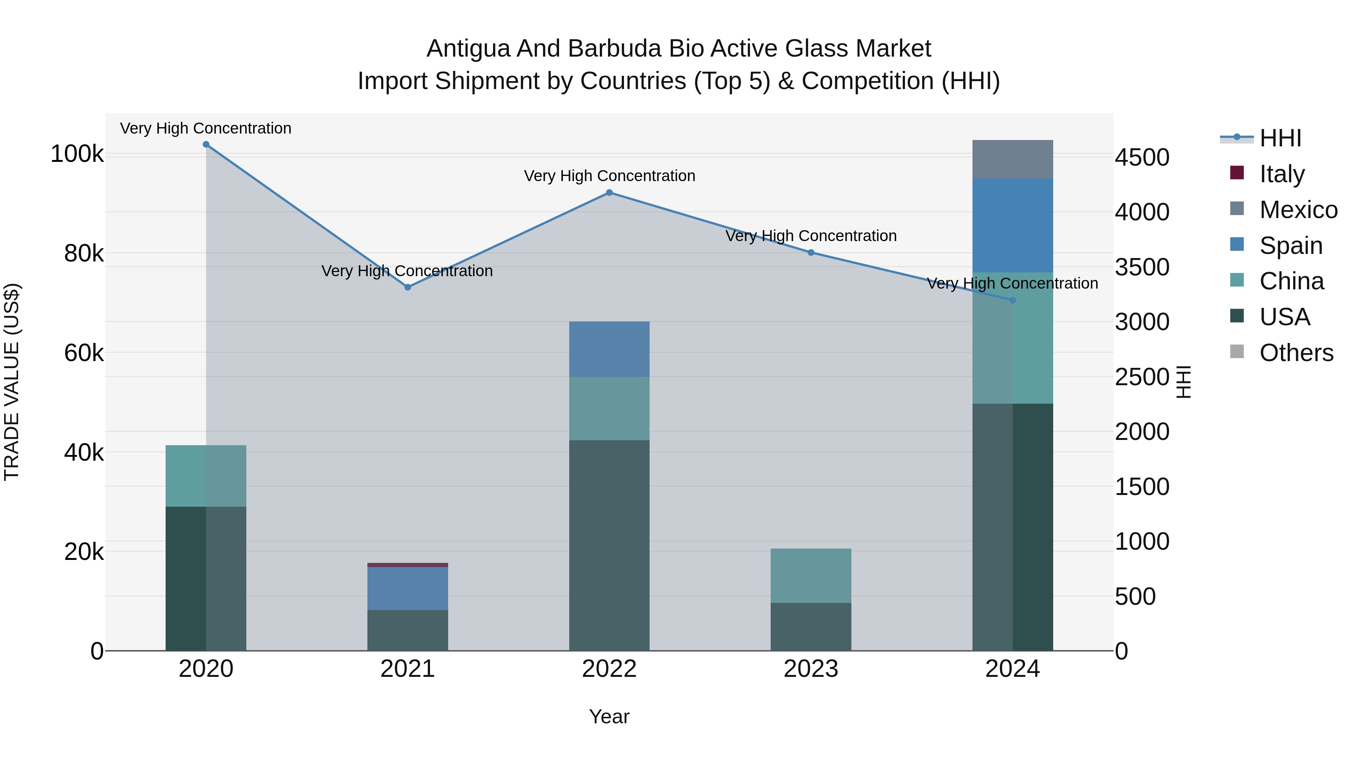
Task: Click 'Very High Concentration' annotation near 2021
Action: [407, 271]
